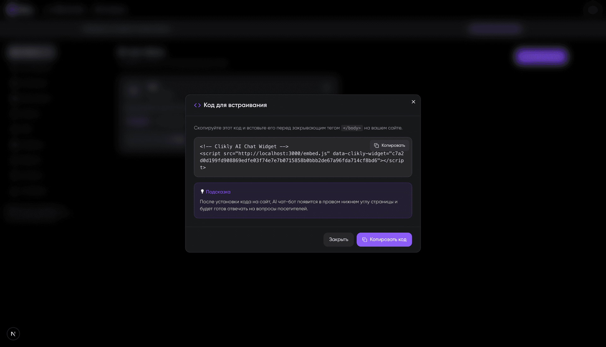The width and height of the screenshot is (606, 347).
Task: Click the blurred glowing purple button behind dialog
Action: [x=541, y=57]
